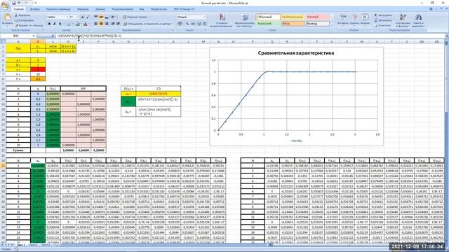Toggle middle vertical alignment button

coord(101,17)
